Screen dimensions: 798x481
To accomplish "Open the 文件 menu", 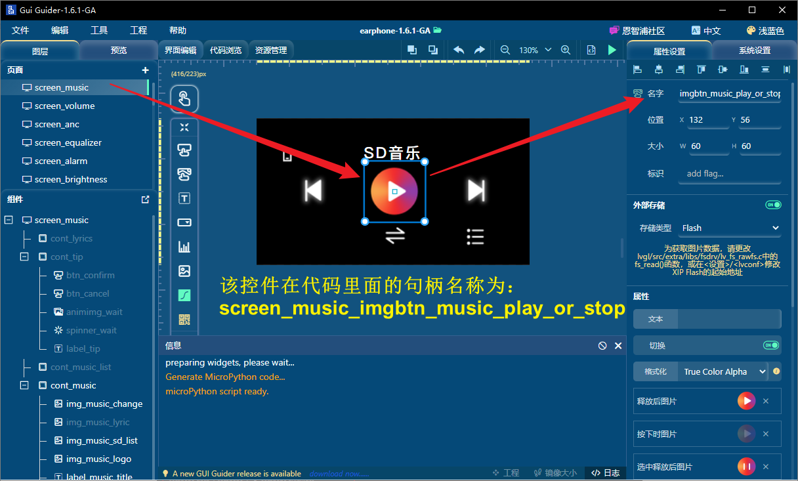I will coord(20,31).
